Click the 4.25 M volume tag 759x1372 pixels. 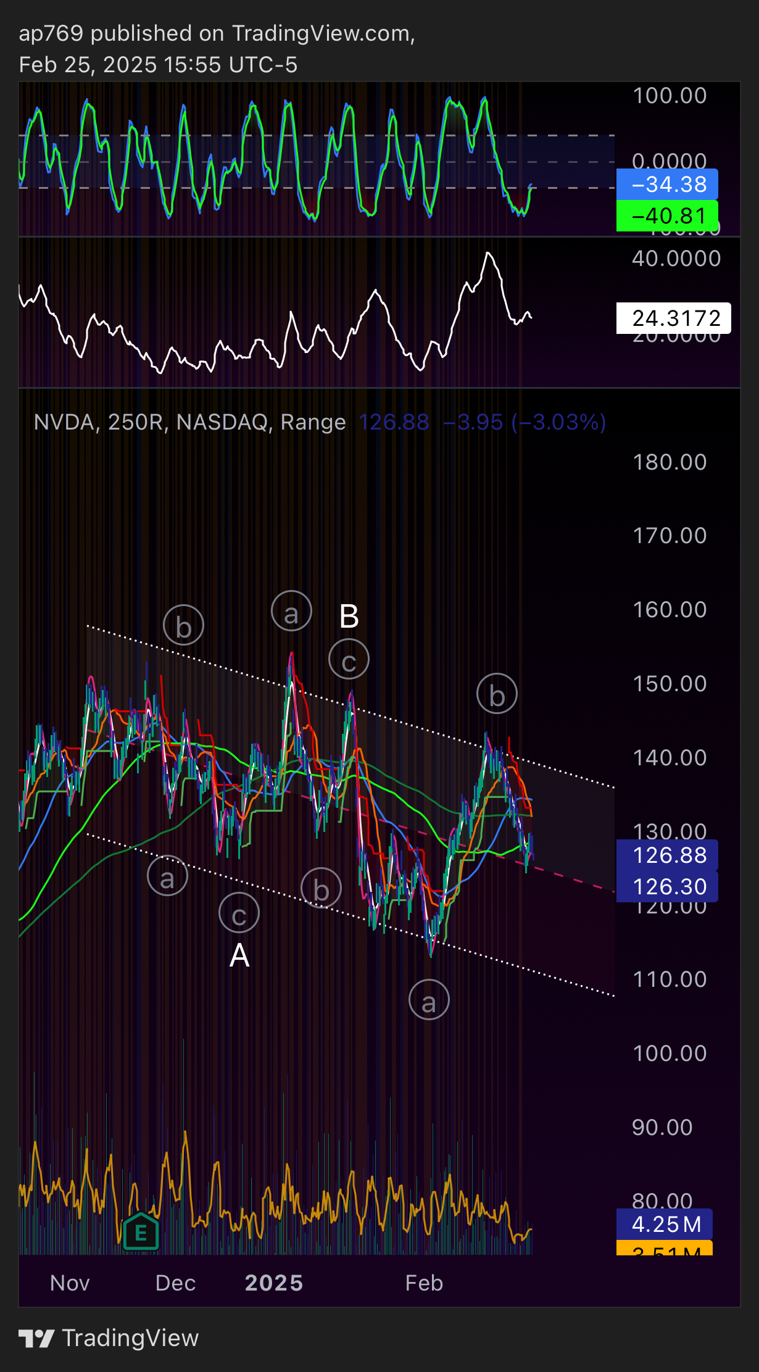point(665,1224)
